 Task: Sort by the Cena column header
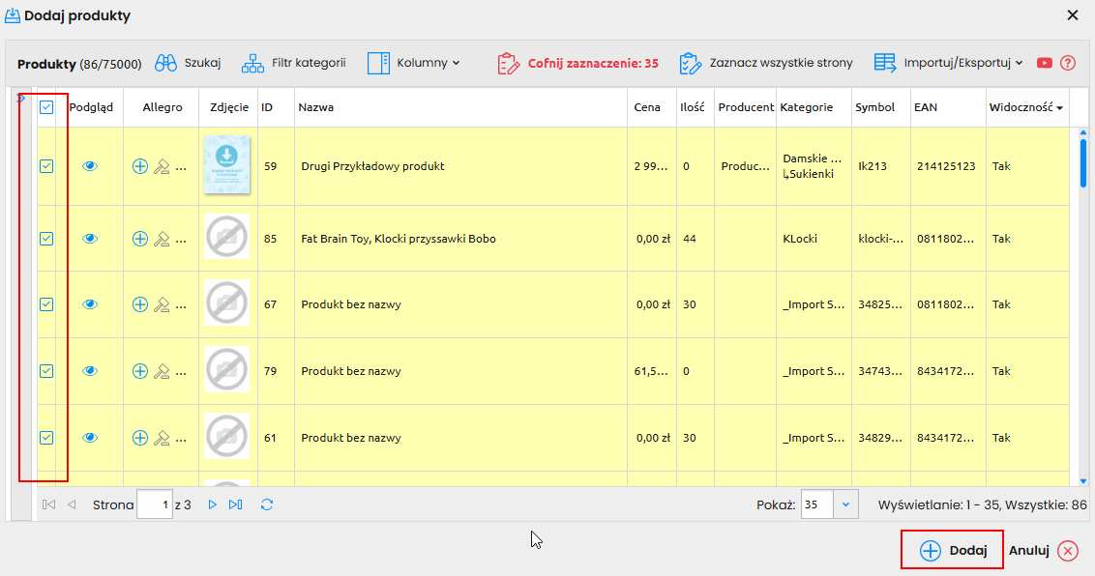pyautogui.click(x=647, y=108)
